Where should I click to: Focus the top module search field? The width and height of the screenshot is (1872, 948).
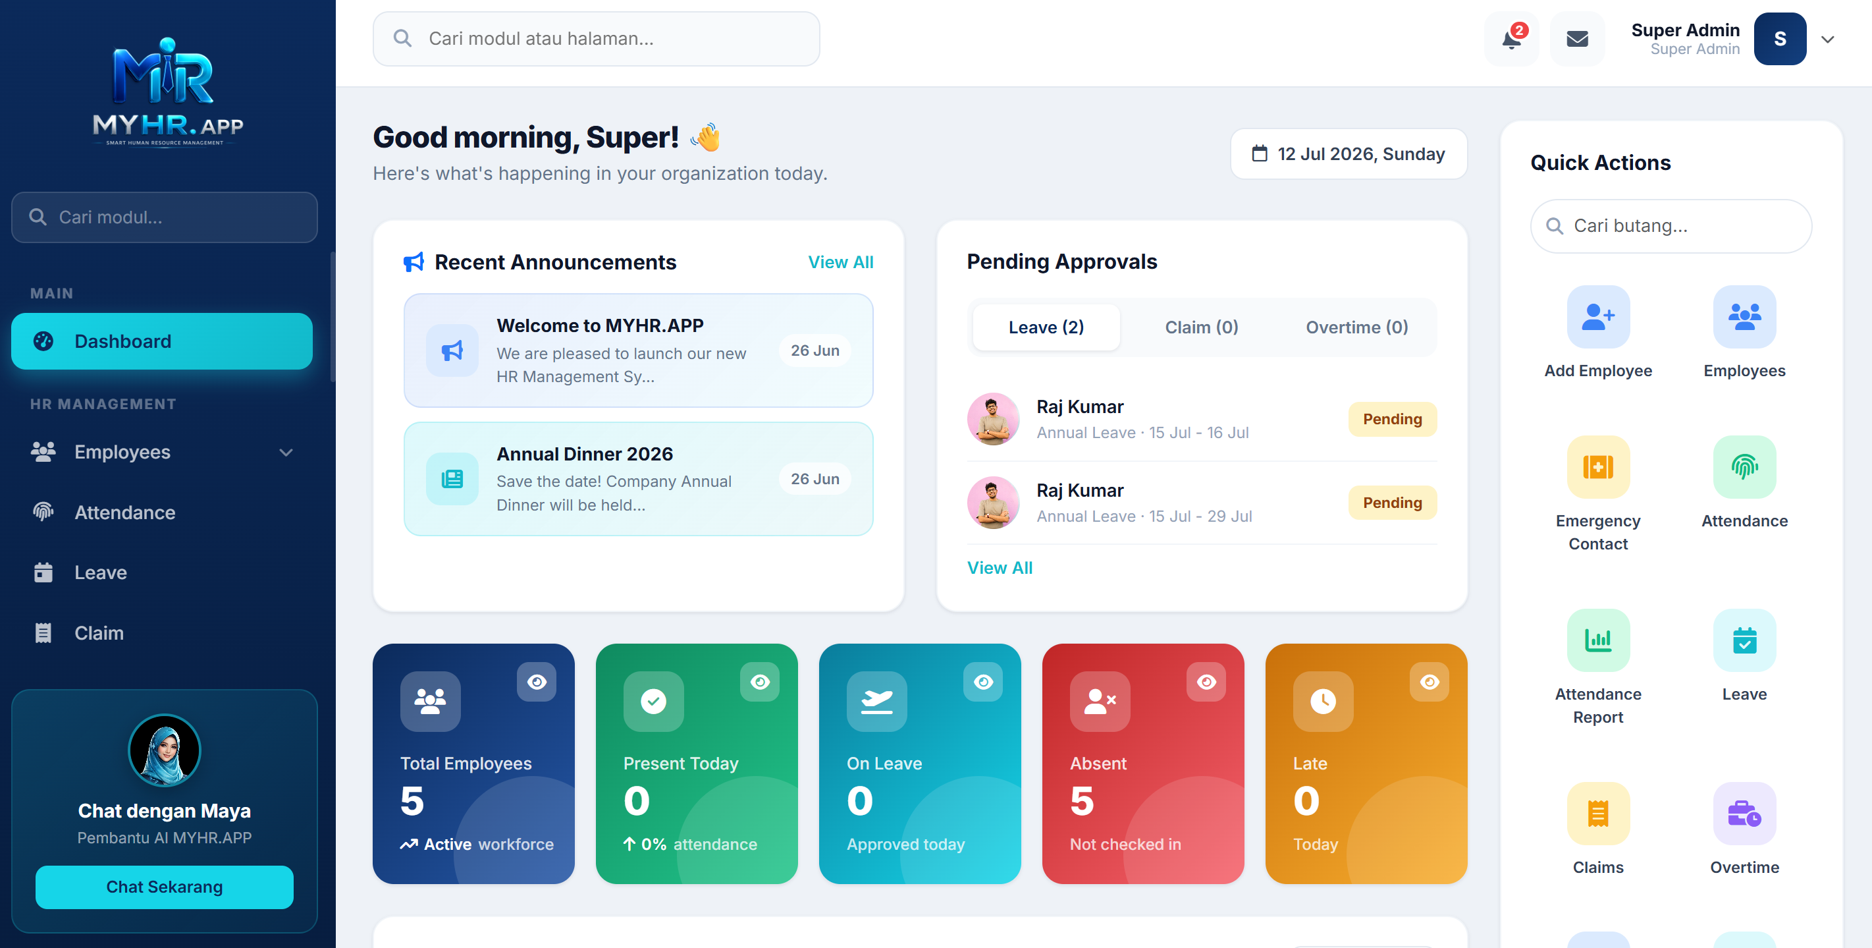tap(596, 38)
